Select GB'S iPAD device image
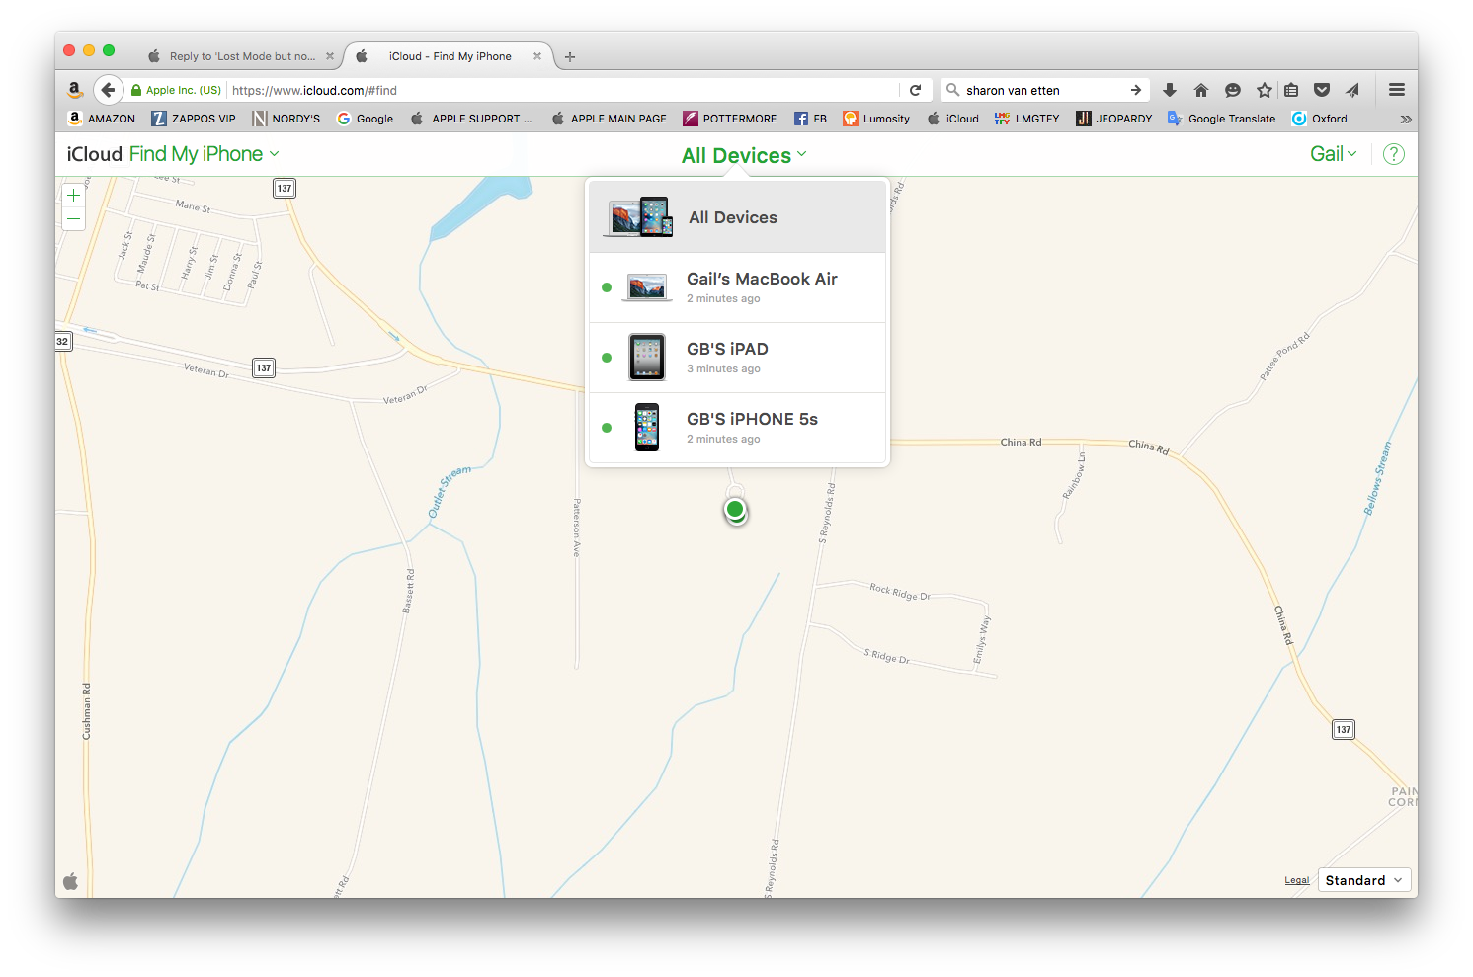 click(x=647, y=358)
